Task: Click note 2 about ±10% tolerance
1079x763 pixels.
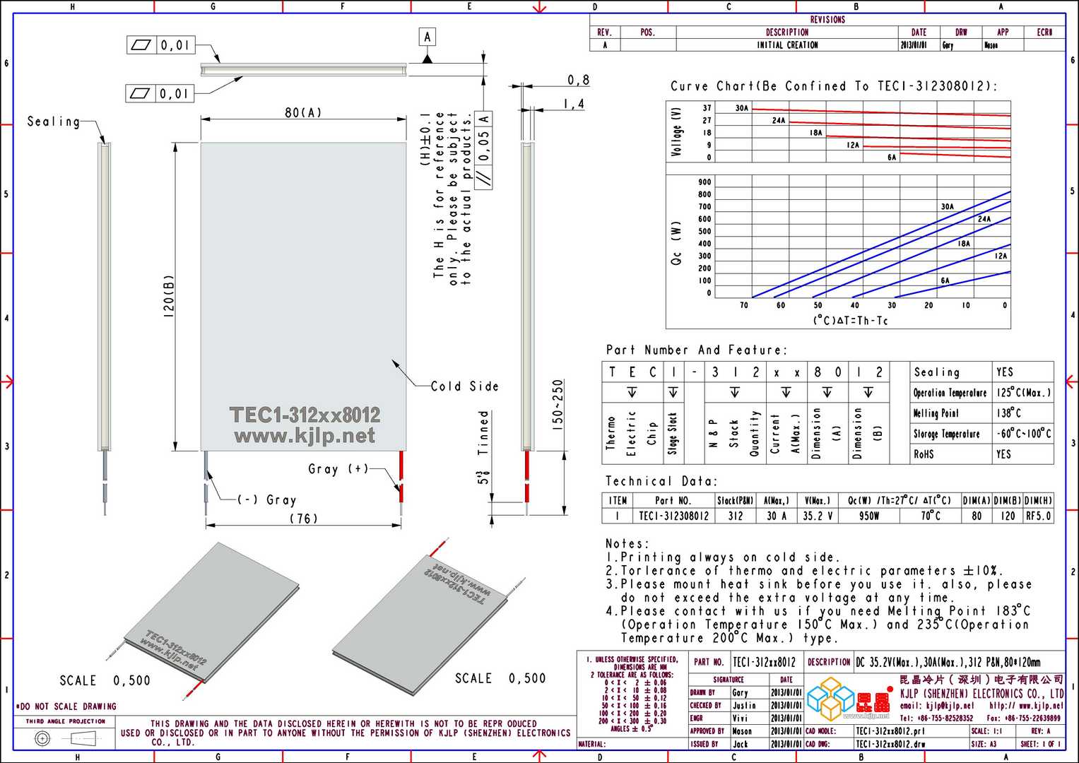Action: coord(804,570)
